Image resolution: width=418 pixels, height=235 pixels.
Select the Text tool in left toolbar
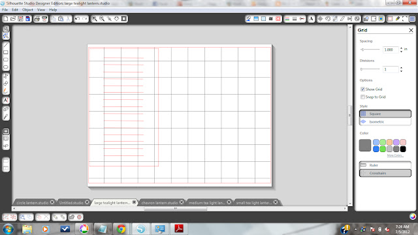[6, 100]
